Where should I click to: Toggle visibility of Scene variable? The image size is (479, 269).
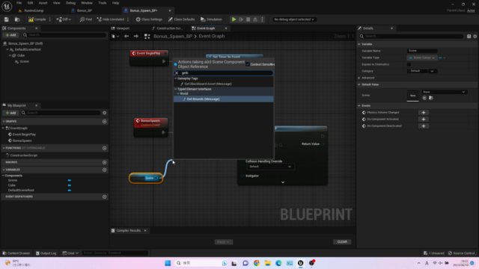coord(70,180)
